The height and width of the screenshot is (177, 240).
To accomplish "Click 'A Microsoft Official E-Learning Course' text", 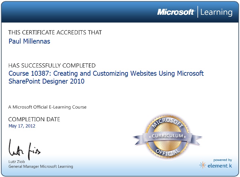I will click(x=48, y=107).
